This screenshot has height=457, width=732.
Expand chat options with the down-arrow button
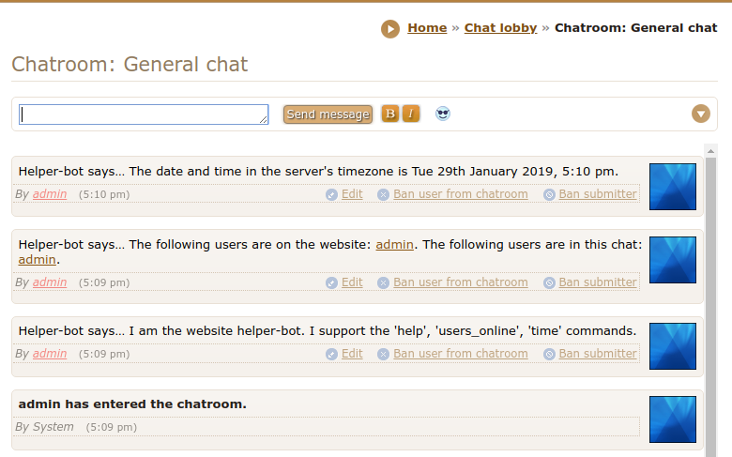point(701,114)
